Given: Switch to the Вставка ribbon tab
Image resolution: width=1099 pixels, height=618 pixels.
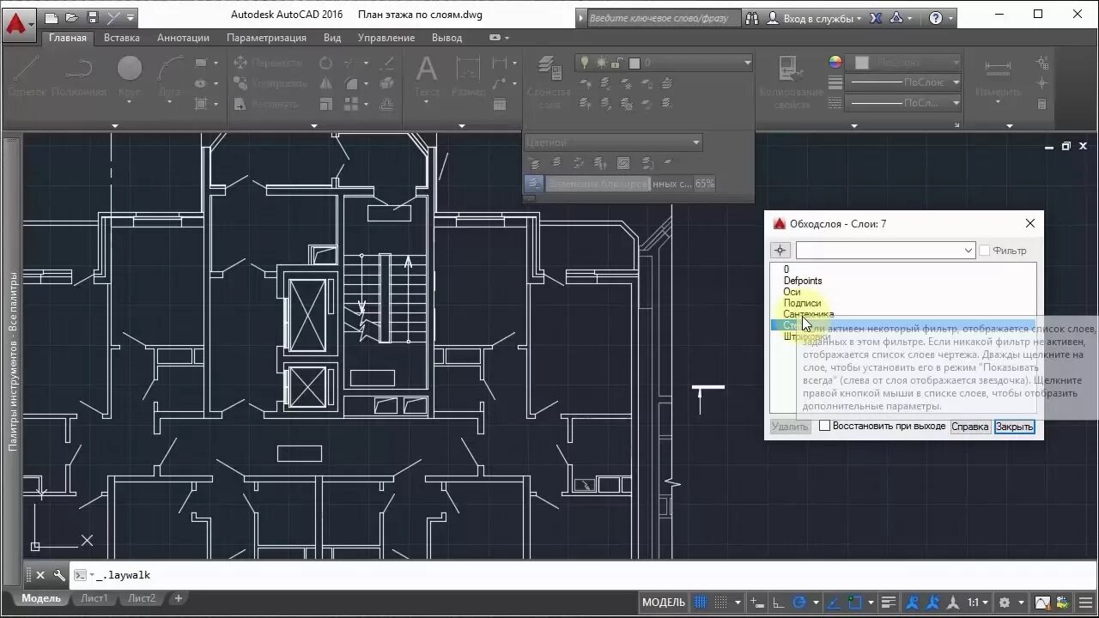Looking at the screenshot, I should 122,38.
